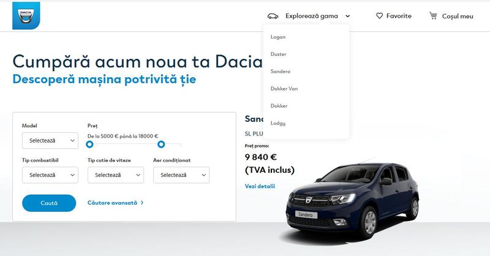Click the arrow next to Căutare avansată
Screen dimensions: 490x256
[142, 203]
